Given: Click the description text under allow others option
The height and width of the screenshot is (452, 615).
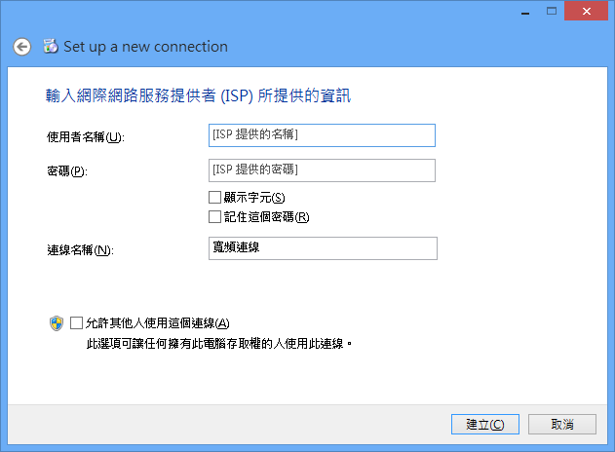Looking at the screenshot, I should click(x=219, y=344).
